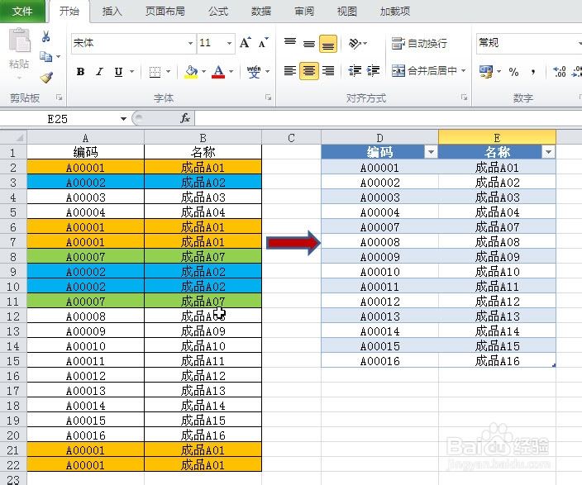Click in the formula bar
582x485 pixels.
click(x=388, y=119)
